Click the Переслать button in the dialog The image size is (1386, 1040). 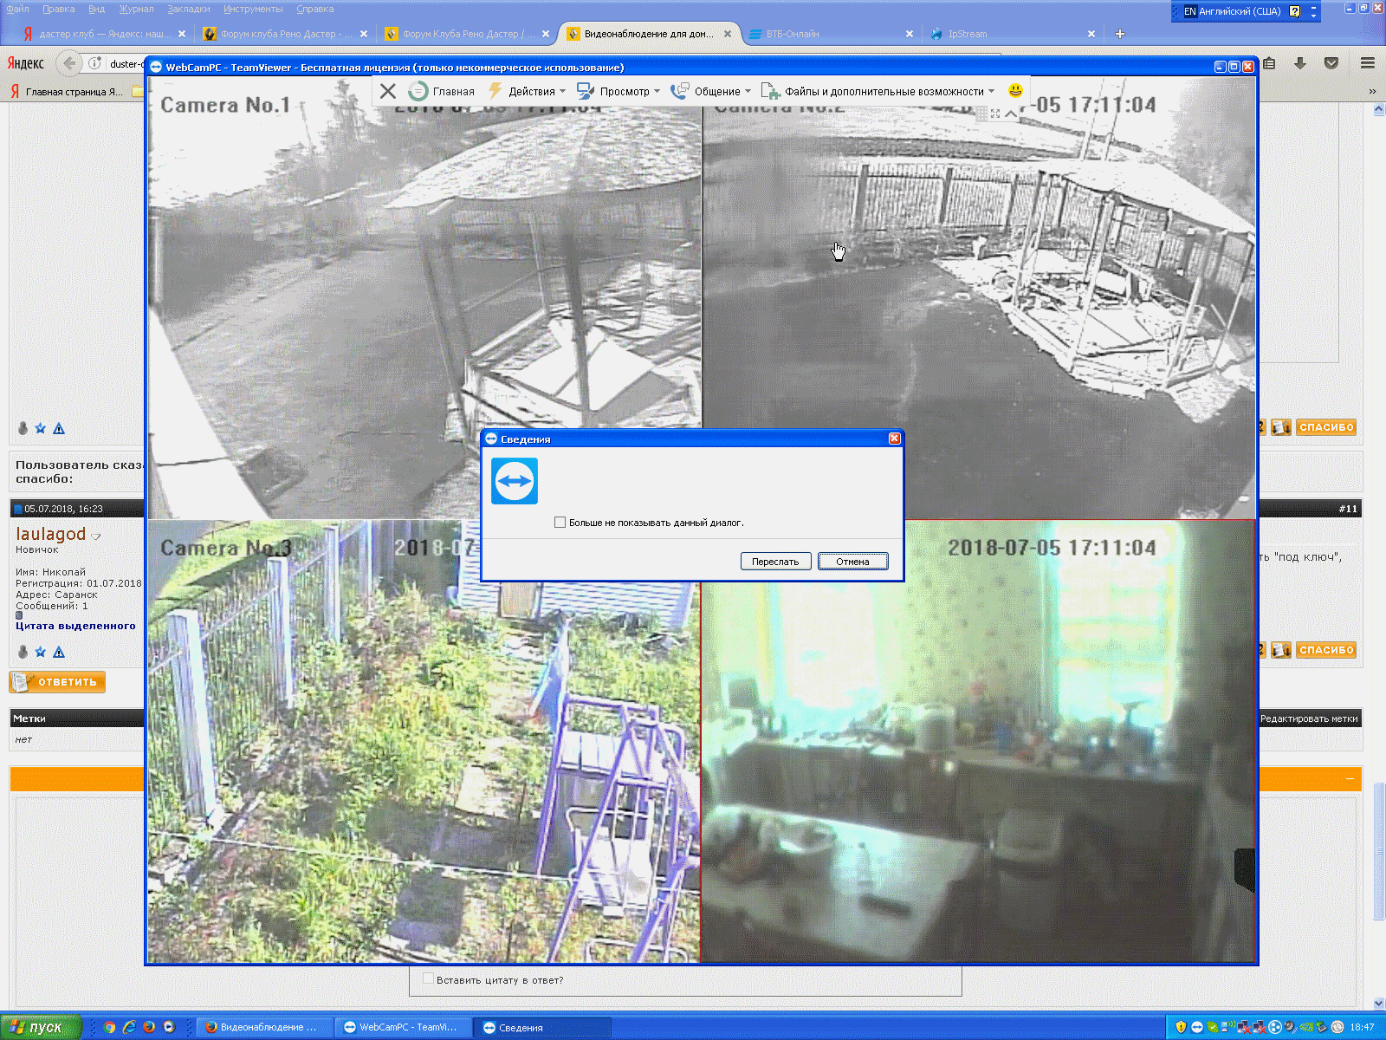tap(775, 562)
